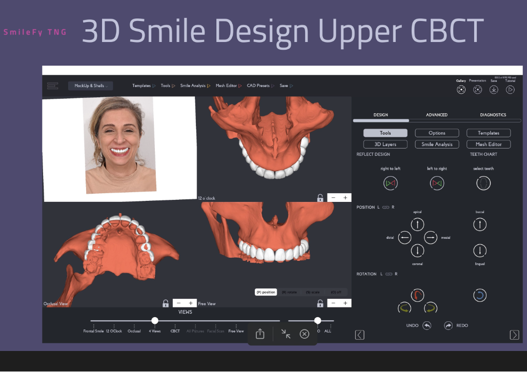
Task: Click the Options button
Action: point(437,133)
